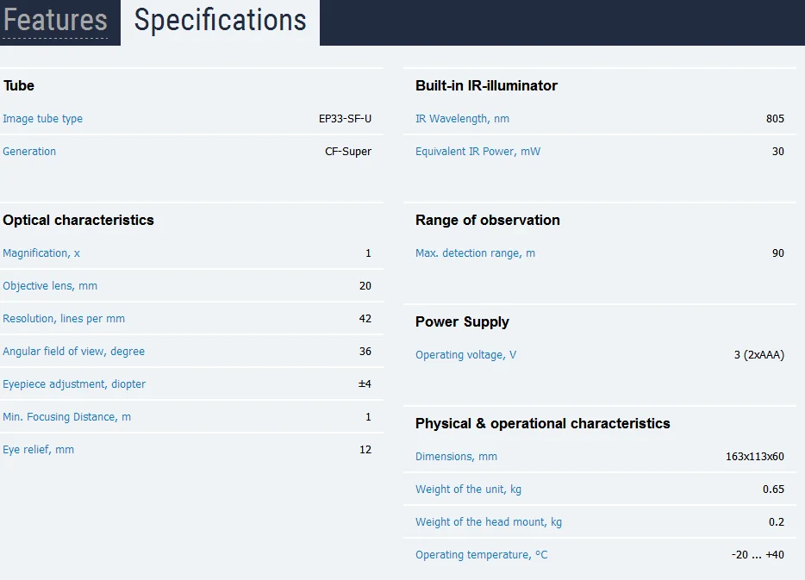Select the Specifications tab

click(221, 22)
